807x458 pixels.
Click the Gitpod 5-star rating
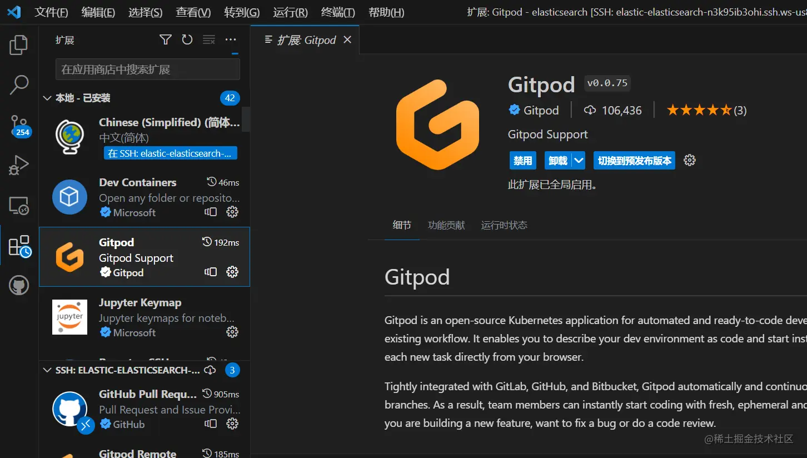[699, 109]
